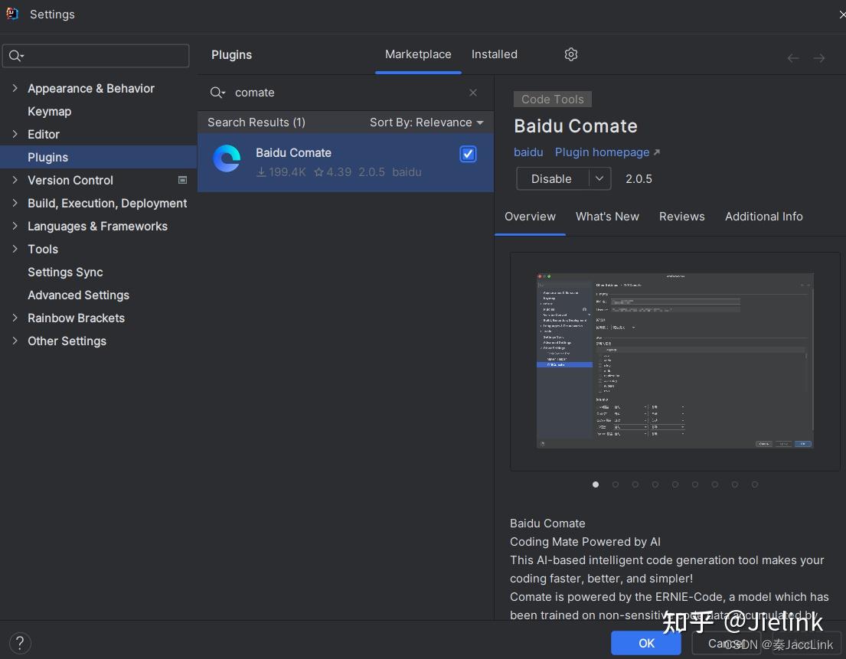The width and height of the screenshot is (846, 659).
Task: Click the monitor icon beside Version Control
Action: pyautogui.click(x=182, y=180)
